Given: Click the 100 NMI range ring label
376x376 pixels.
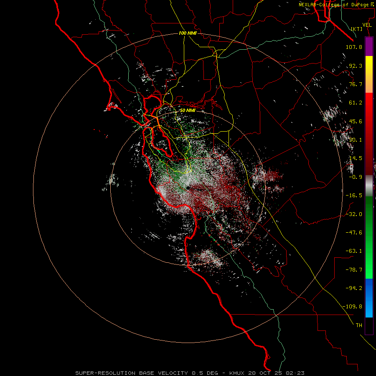Looking at the screenshot, I should [x=188, y=33].
